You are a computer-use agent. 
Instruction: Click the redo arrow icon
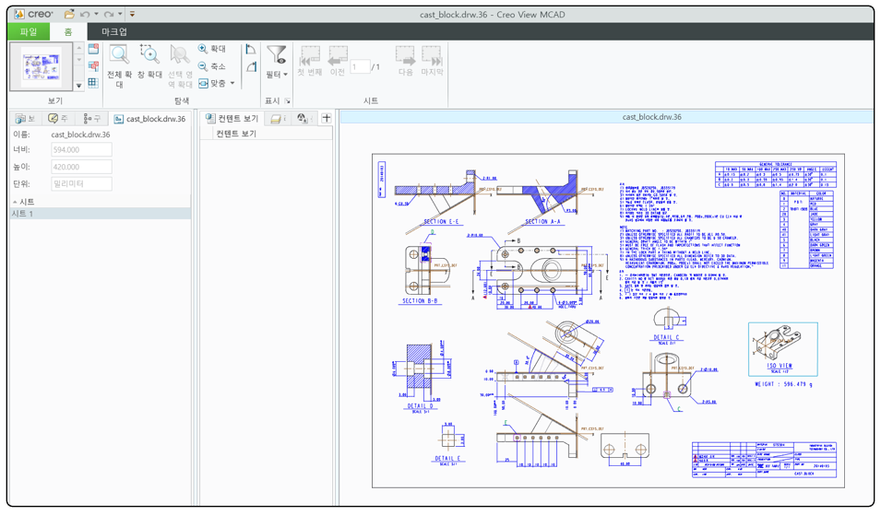(109, 14)
